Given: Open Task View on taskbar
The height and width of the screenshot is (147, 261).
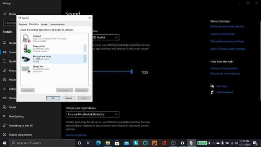Looking at the screenshot, I should [x=88, y=143].
